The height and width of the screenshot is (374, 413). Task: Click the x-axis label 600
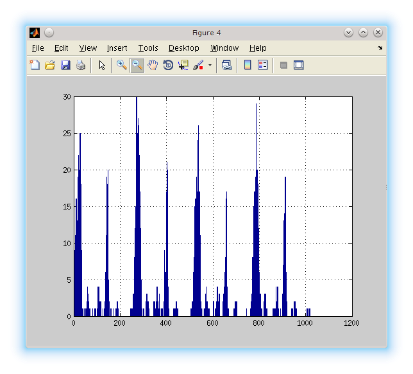click(212, 323)
